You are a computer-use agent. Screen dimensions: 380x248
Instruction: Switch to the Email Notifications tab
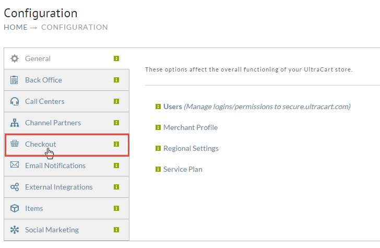(66, 166)
